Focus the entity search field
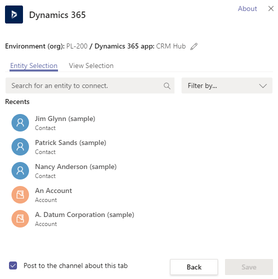 pyautogui.click(x=90, y=85)
